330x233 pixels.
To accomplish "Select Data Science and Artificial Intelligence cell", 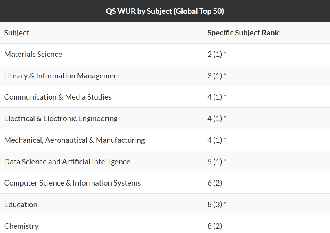I will [x=67, y=162].
